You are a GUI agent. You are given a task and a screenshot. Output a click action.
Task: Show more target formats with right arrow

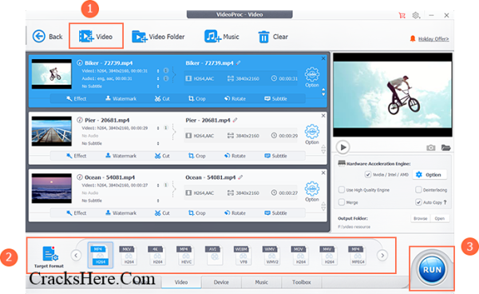[x=382, y=255]
